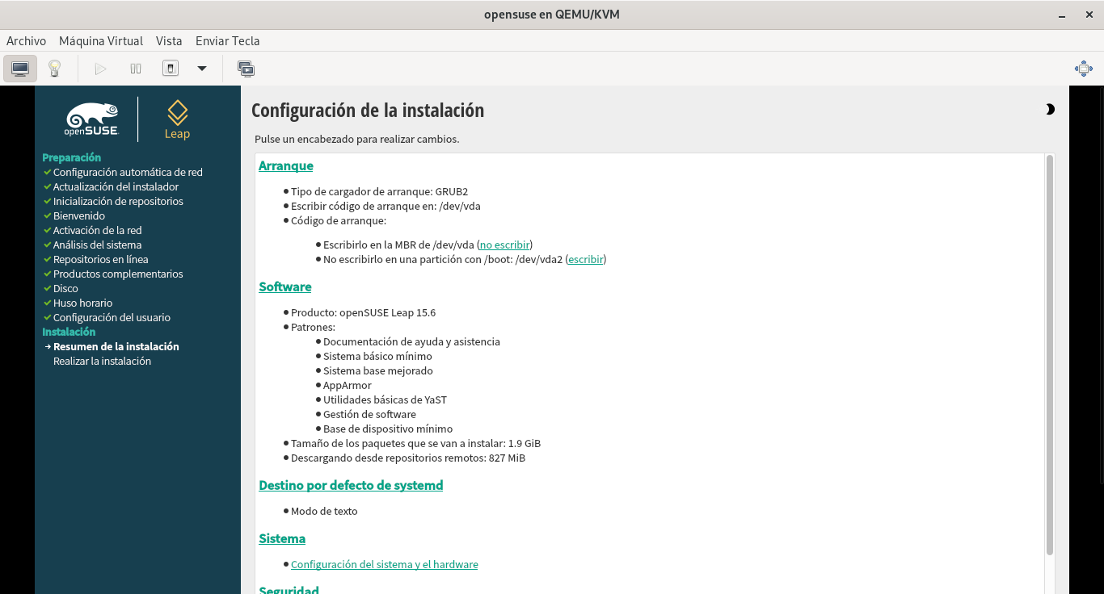Click 'Actualización del instalador' step
The image size is (1104, 594).
click(x=116, y=186)
